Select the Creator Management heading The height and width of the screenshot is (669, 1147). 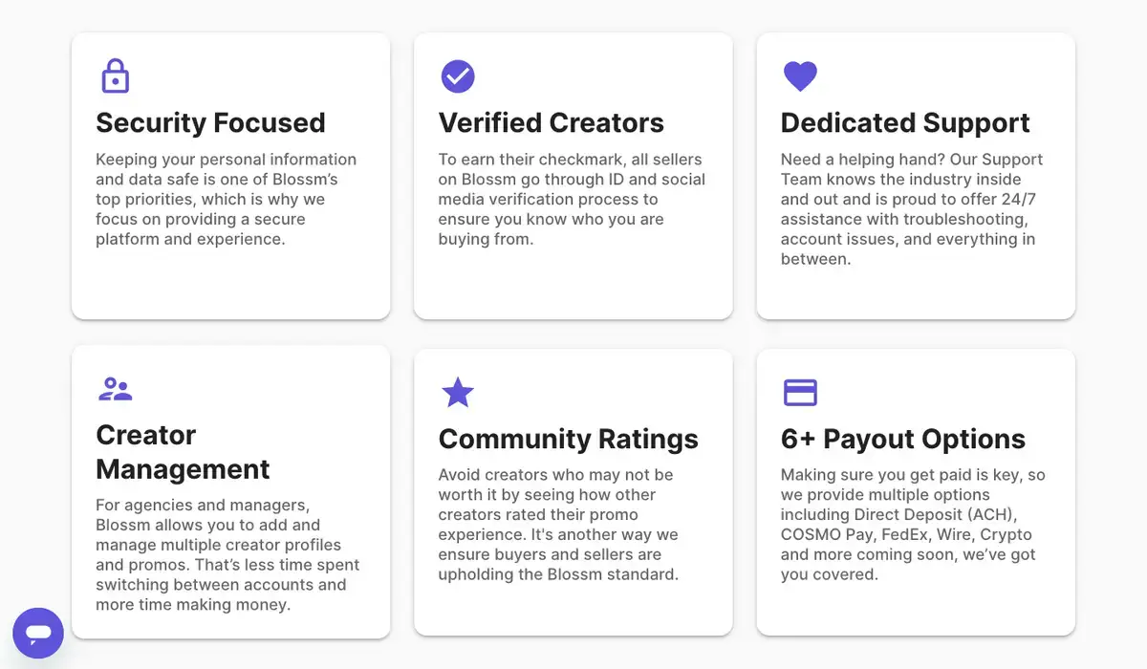[183, 452]
